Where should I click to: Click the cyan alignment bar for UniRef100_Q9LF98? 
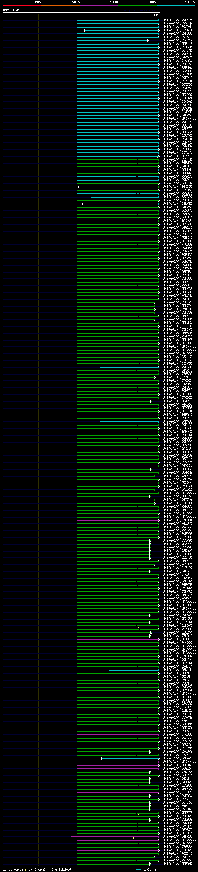(x=118, y=20)
